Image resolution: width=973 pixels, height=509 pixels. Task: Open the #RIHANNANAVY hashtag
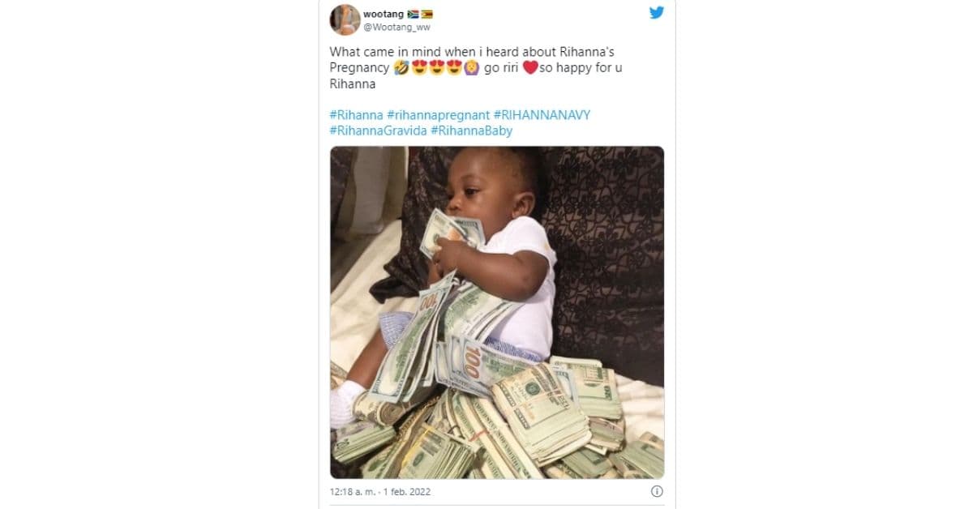click(x=542, y=115)
